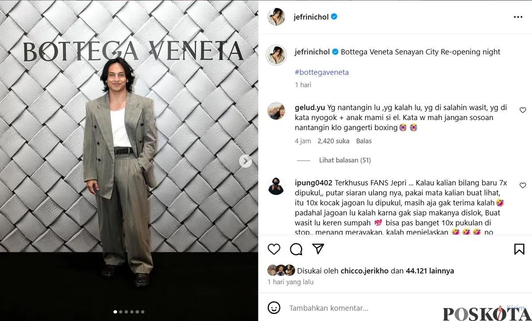The height and width of the screenshot is (321, 532).
Task: Open emoji picker smiley icon
Action: pos(274,308)
